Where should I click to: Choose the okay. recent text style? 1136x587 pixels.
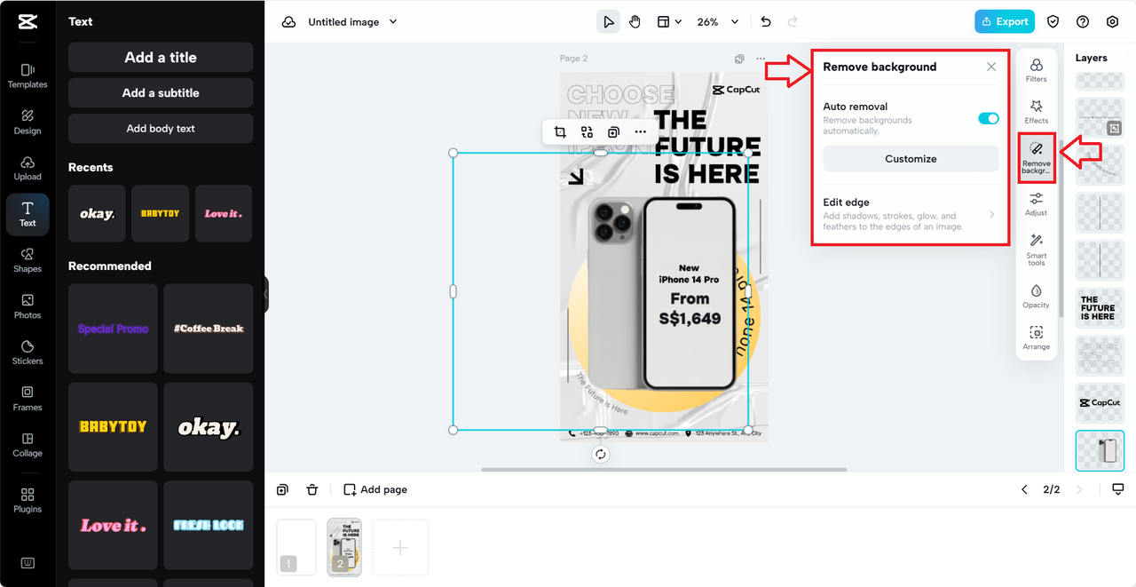pos(98,213)
